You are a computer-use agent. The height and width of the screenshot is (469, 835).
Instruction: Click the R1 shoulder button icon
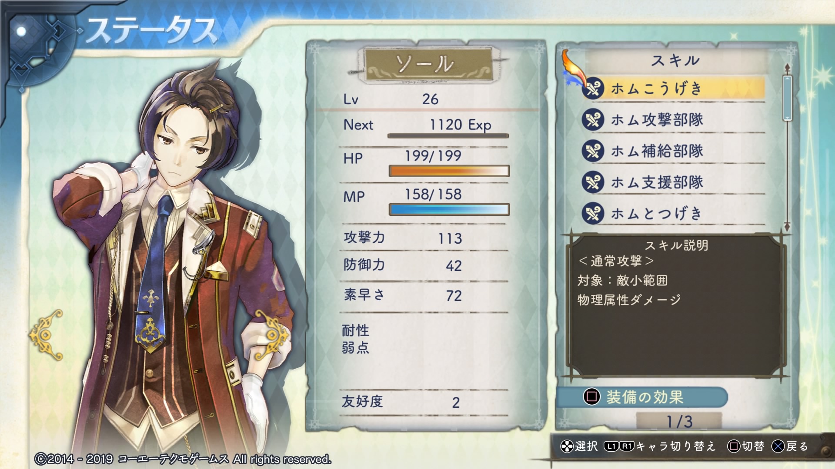[x=626, y=446]
